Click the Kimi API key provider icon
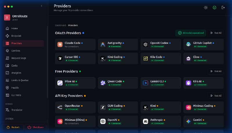Image resolution: width=232 pixels, height=133 pixels. coord(146,107)
